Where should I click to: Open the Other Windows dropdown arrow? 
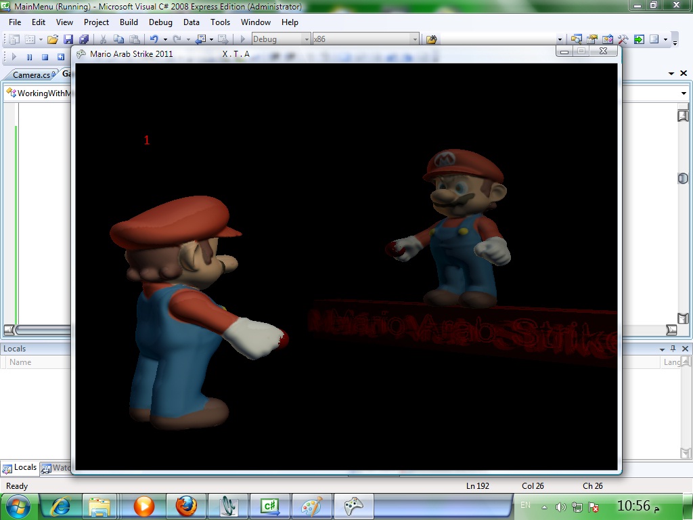point(666,39)
